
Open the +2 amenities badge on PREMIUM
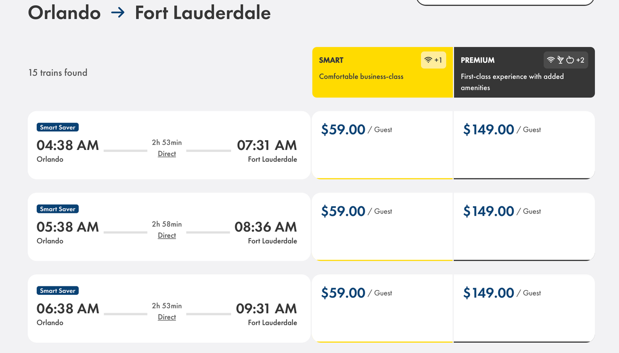tap(581, 59)
